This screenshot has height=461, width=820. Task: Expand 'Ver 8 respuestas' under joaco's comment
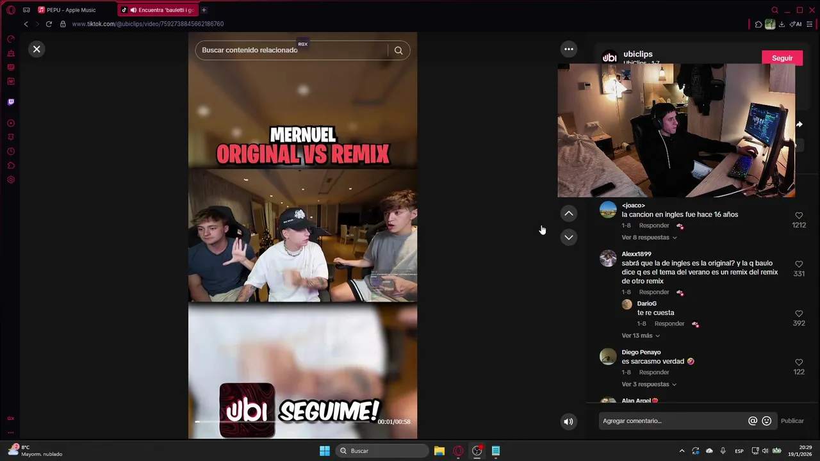(649, 238)
